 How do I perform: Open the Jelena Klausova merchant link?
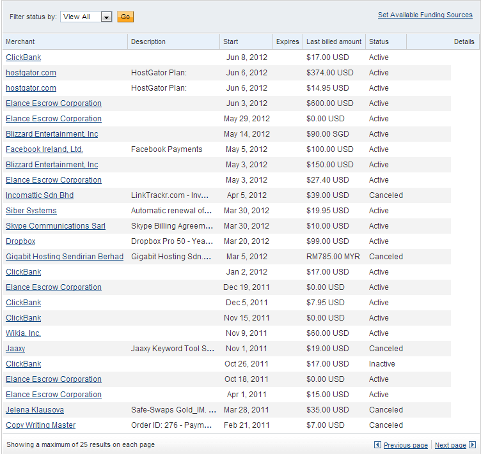point(35,410)
